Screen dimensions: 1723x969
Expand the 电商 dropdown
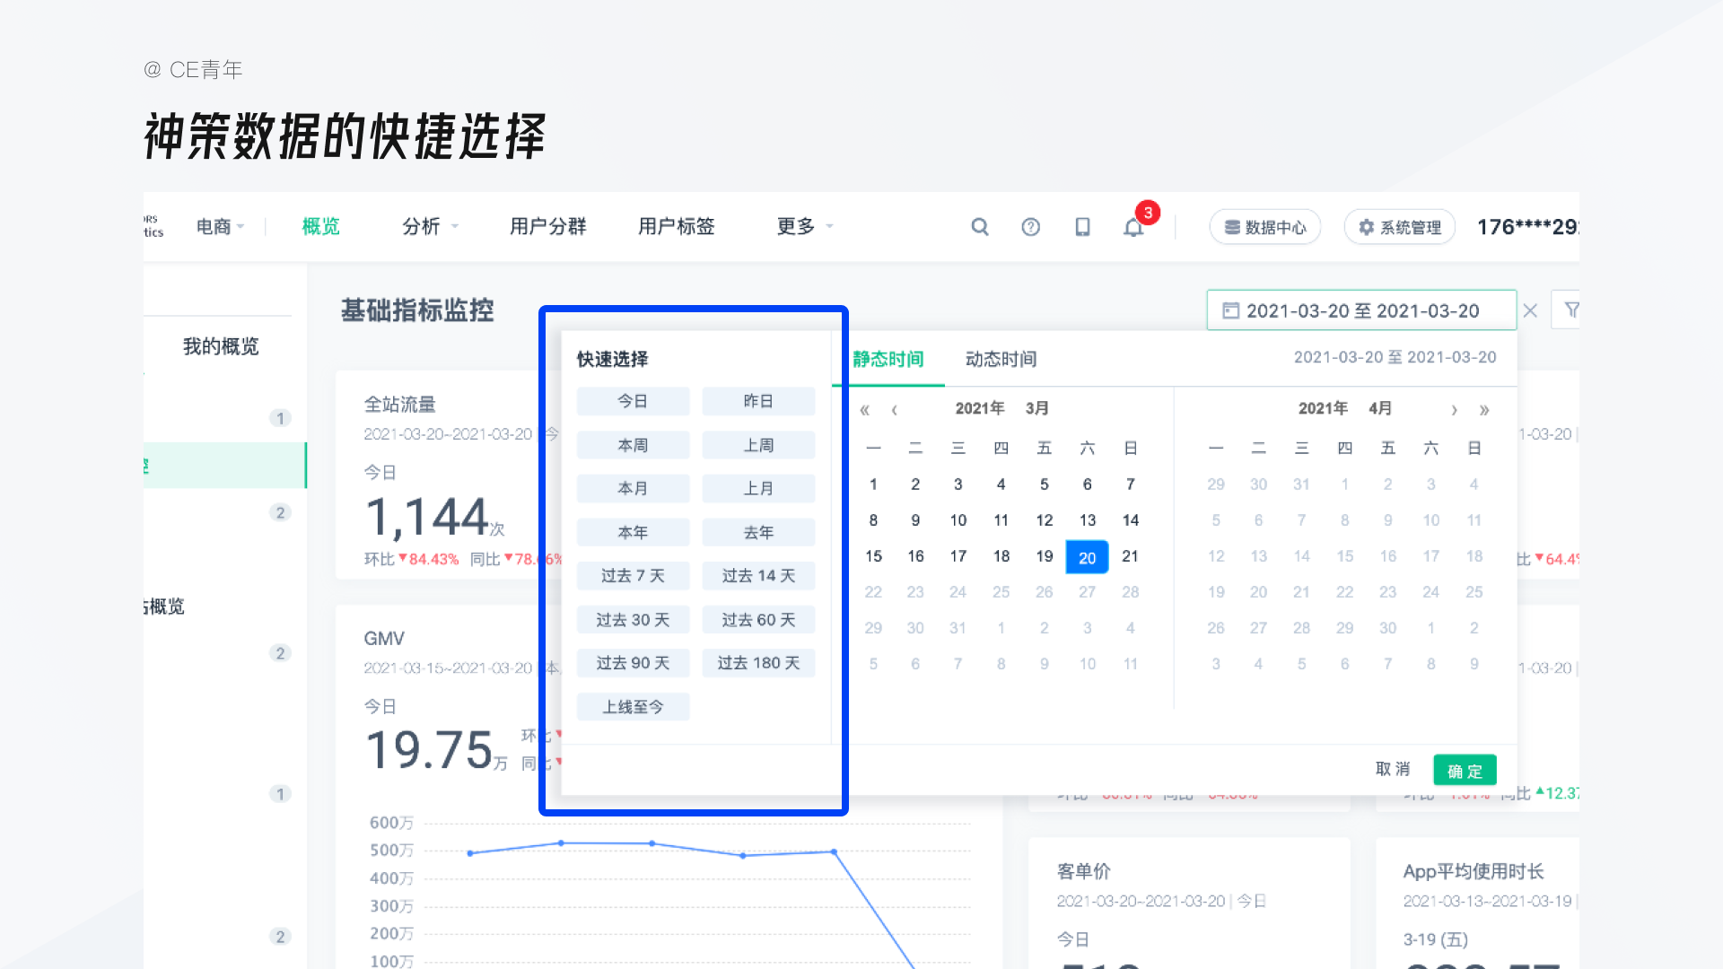pos(221,227)
